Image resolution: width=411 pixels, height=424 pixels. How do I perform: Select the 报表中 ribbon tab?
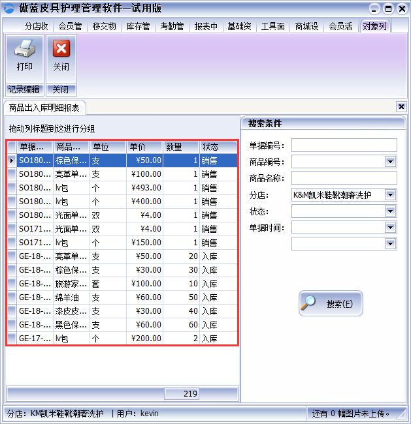pos(206,27)
